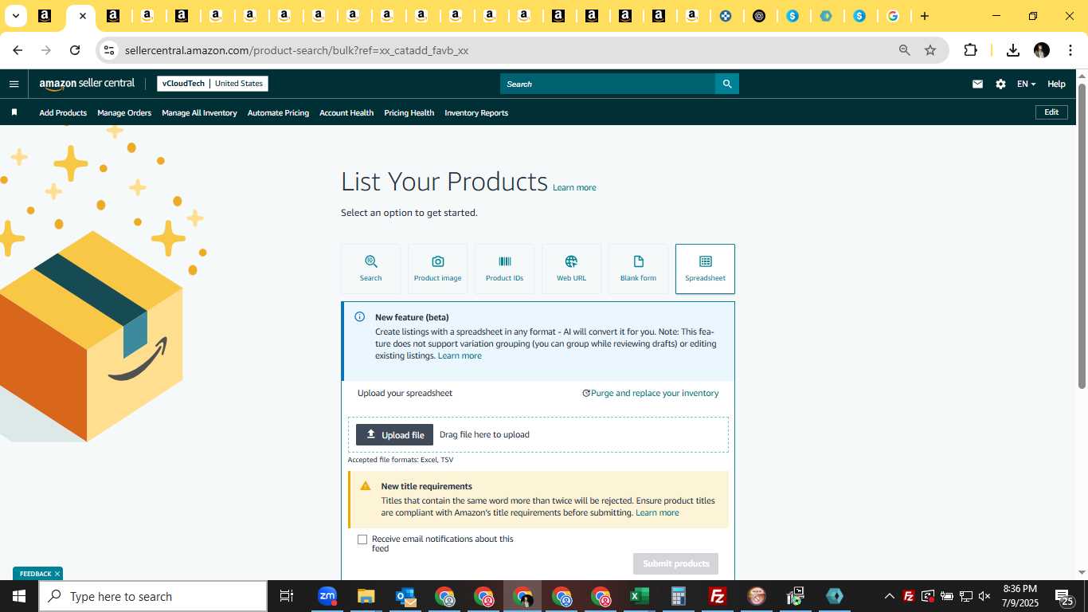Viewport: 1088px width, 612px height.
Task: Reload the browser page
Action: 75,50
